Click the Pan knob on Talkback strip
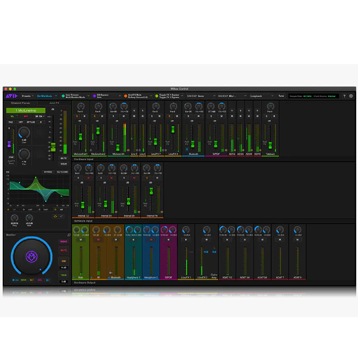This screenshot has height=358, width=358. (x=270, y=106)
